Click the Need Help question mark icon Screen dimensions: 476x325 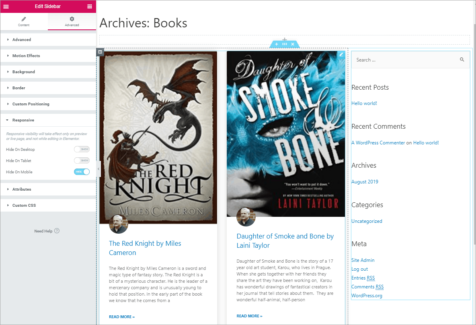pos(57,231)
